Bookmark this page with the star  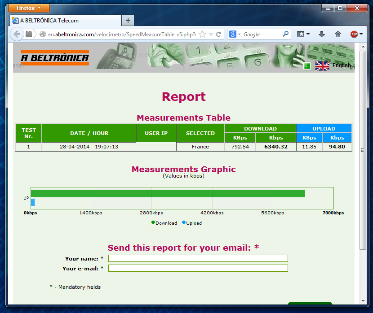click(202, 35)
